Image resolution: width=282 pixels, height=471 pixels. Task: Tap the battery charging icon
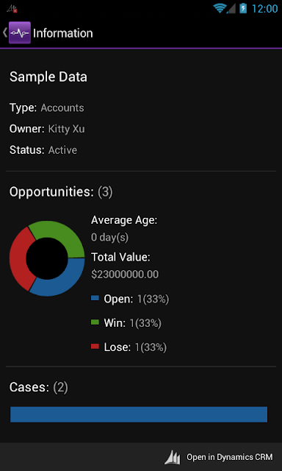[243, 8]
